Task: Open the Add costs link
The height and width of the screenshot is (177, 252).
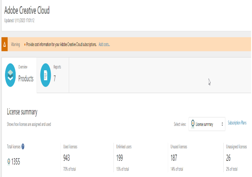Action: coord(104,45)
